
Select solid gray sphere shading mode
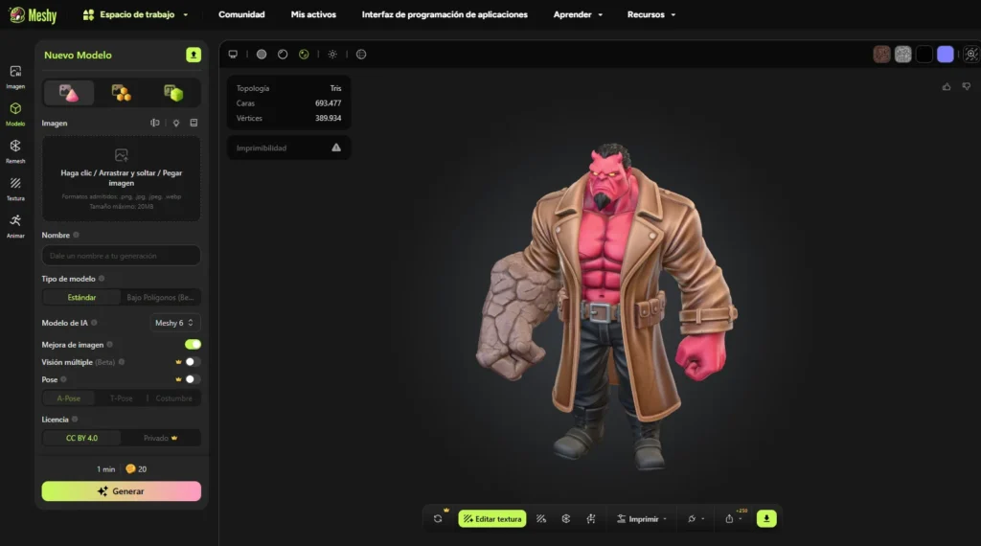point(262,55)
